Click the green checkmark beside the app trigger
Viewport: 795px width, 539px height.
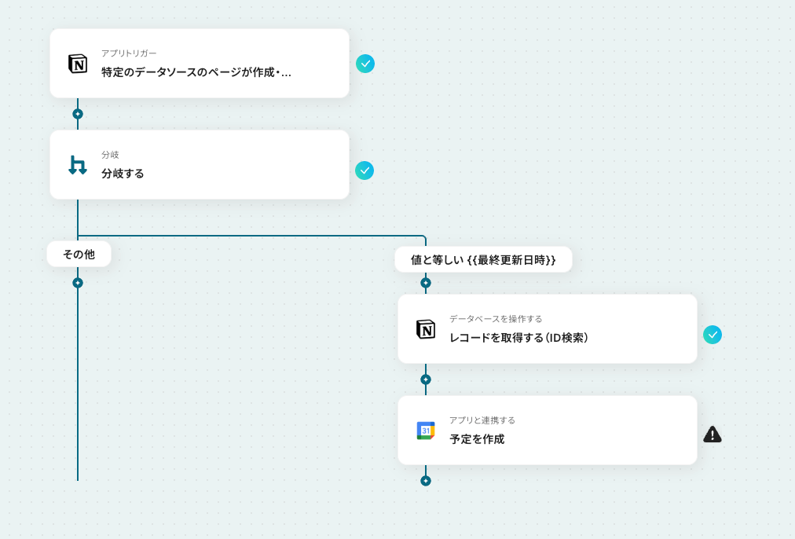pos(365,64)
